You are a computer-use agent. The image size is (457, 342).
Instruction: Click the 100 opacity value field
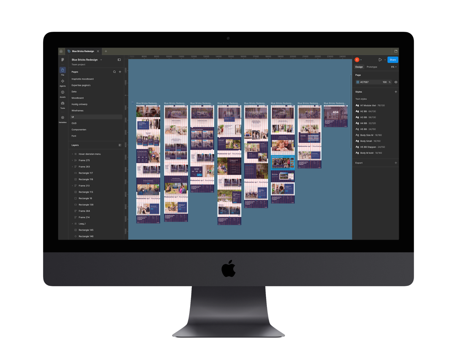pos(385,82)
